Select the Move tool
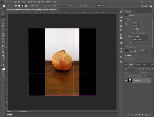Screen dimensions: 154x117 pyautogui.click(x=3, y=13)
